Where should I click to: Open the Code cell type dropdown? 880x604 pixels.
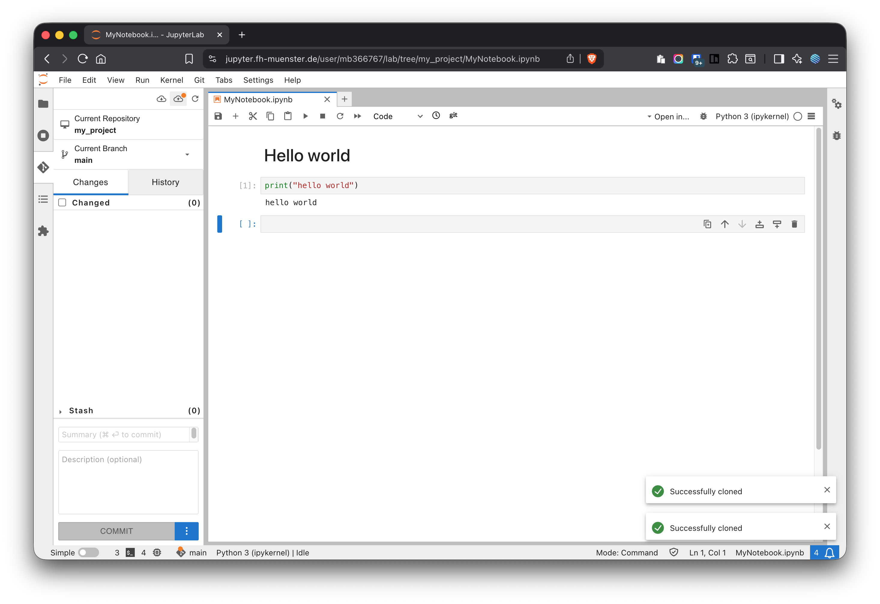tap(397, 116)
